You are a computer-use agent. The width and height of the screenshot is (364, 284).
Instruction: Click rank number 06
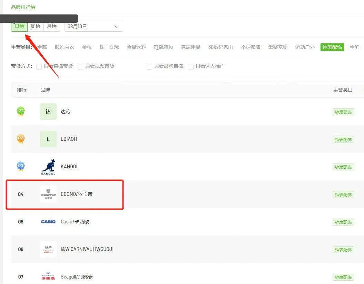[x=21, y=249]
